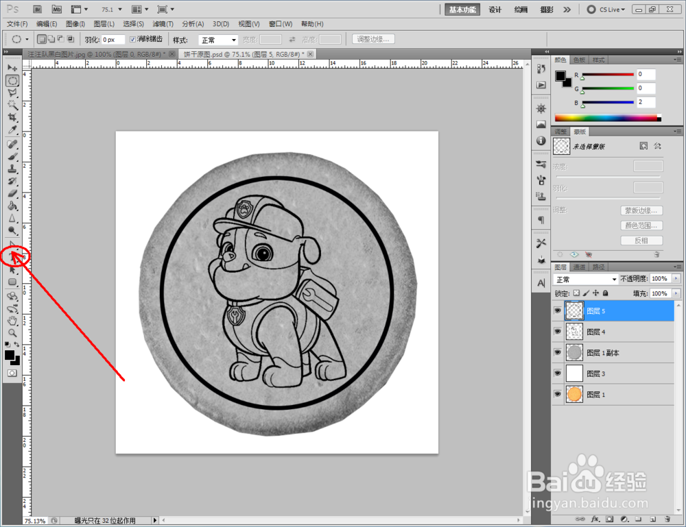The width and height of the screenshot is (686, 527).
Task: Open the Paragraph panel icon
Action: (541, 220)
